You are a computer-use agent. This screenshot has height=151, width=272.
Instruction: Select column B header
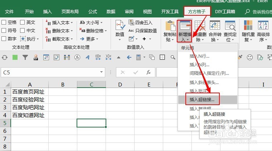click(63, 84)
